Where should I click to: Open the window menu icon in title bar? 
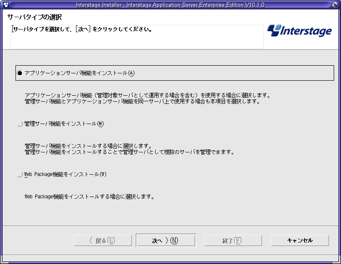(x=6, y=5)
